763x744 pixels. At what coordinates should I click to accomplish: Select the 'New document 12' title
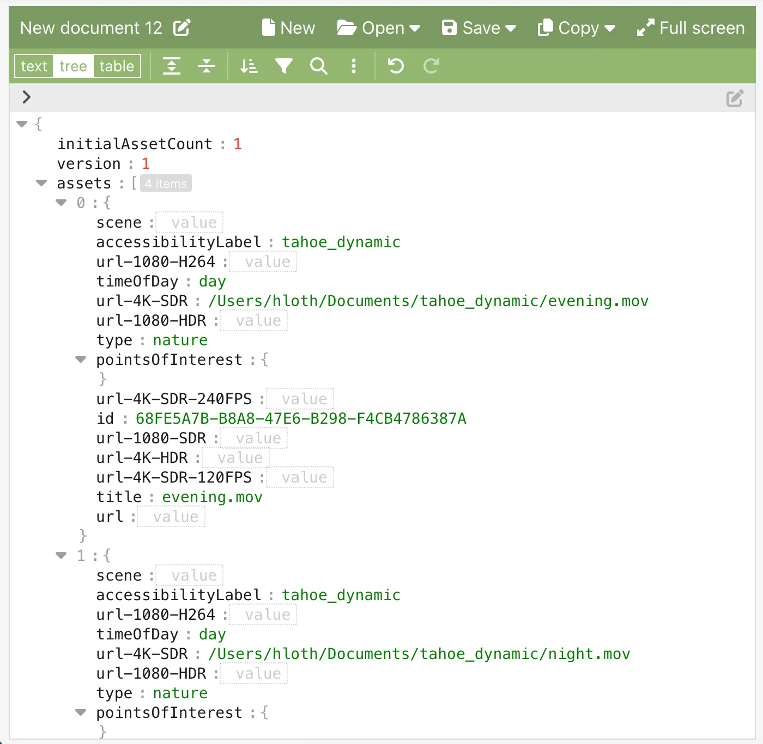[x=91, y=27]
